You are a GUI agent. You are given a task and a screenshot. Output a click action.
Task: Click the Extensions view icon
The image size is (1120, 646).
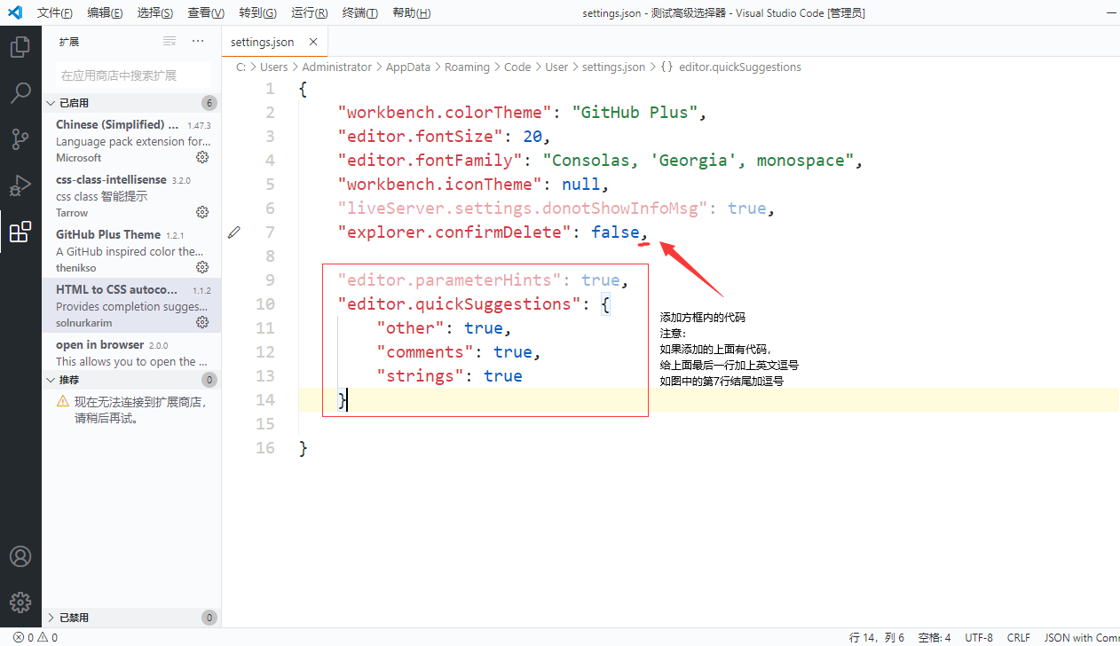coord(20,232)
